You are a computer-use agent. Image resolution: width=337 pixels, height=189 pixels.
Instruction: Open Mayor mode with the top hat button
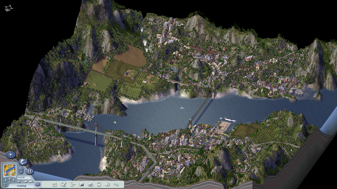coord(23,162)
